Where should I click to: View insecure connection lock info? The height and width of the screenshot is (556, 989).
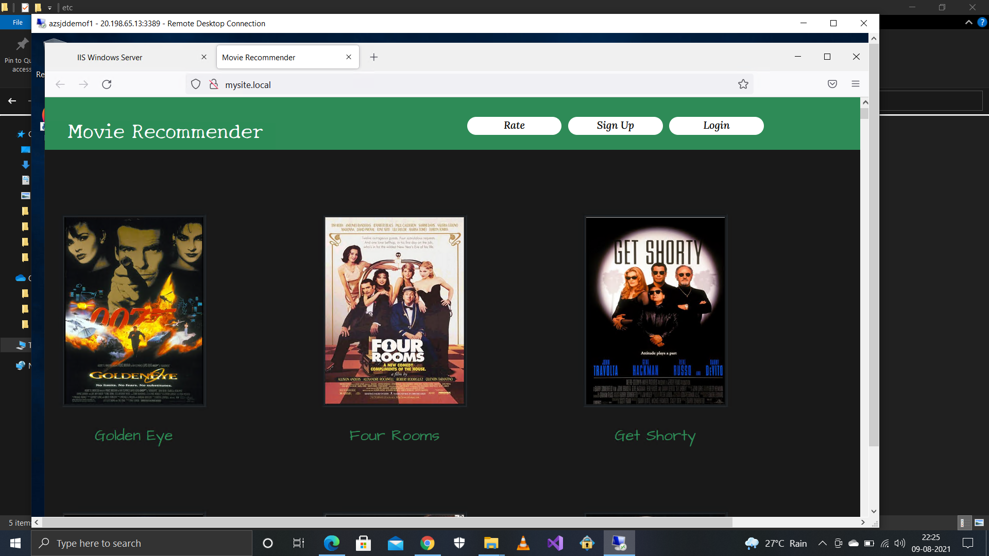tap(214, 84)
